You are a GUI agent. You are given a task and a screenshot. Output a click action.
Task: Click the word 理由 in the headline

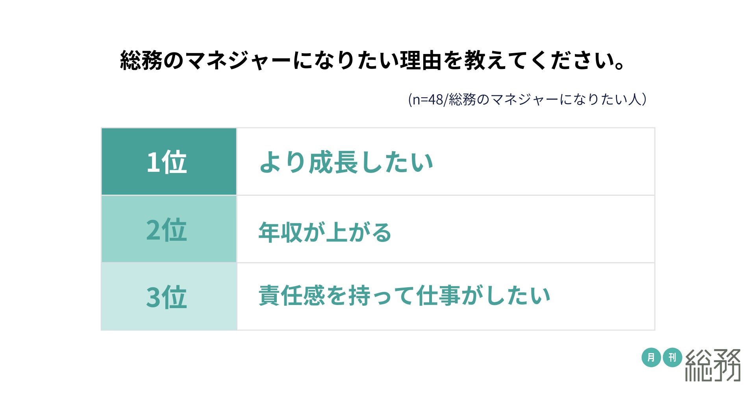click(421, 60)
